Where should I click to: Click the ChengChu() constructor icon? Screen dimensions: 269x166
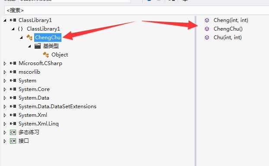pyautogui.click(x=207, y=29)
